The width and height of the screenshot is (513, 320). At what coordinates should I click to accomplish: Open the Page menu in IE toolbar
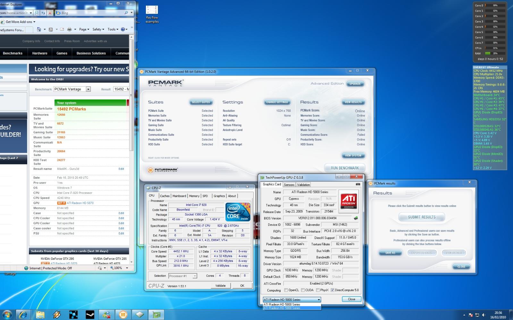tap(84, 29)
